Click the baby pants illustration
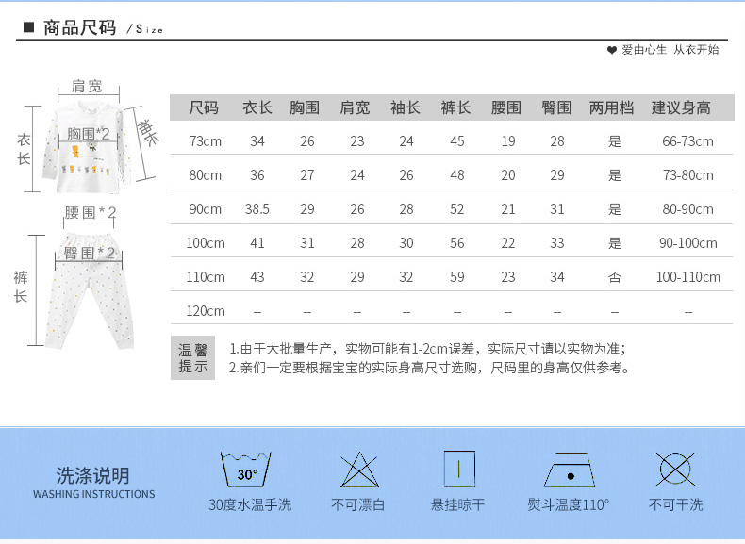The image size is (745, 544). (x=91, y=288)
